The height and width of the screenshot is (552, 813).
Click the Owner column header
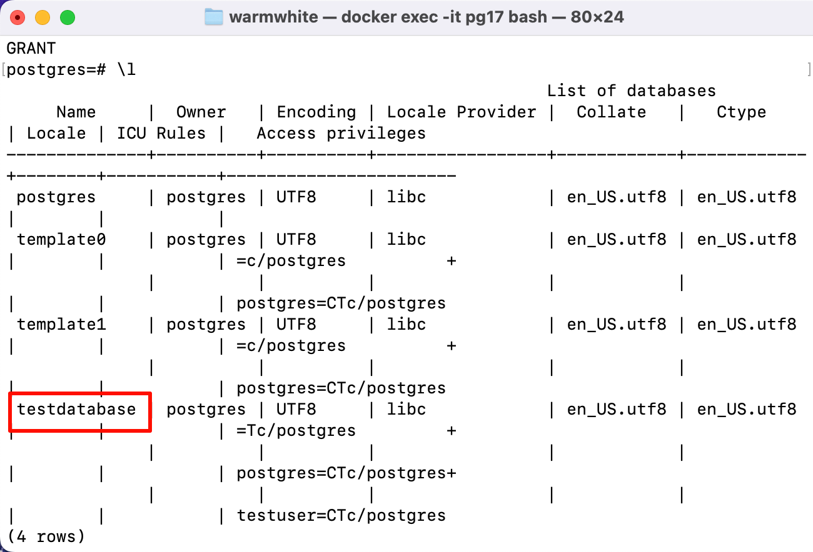click(201, 112)
